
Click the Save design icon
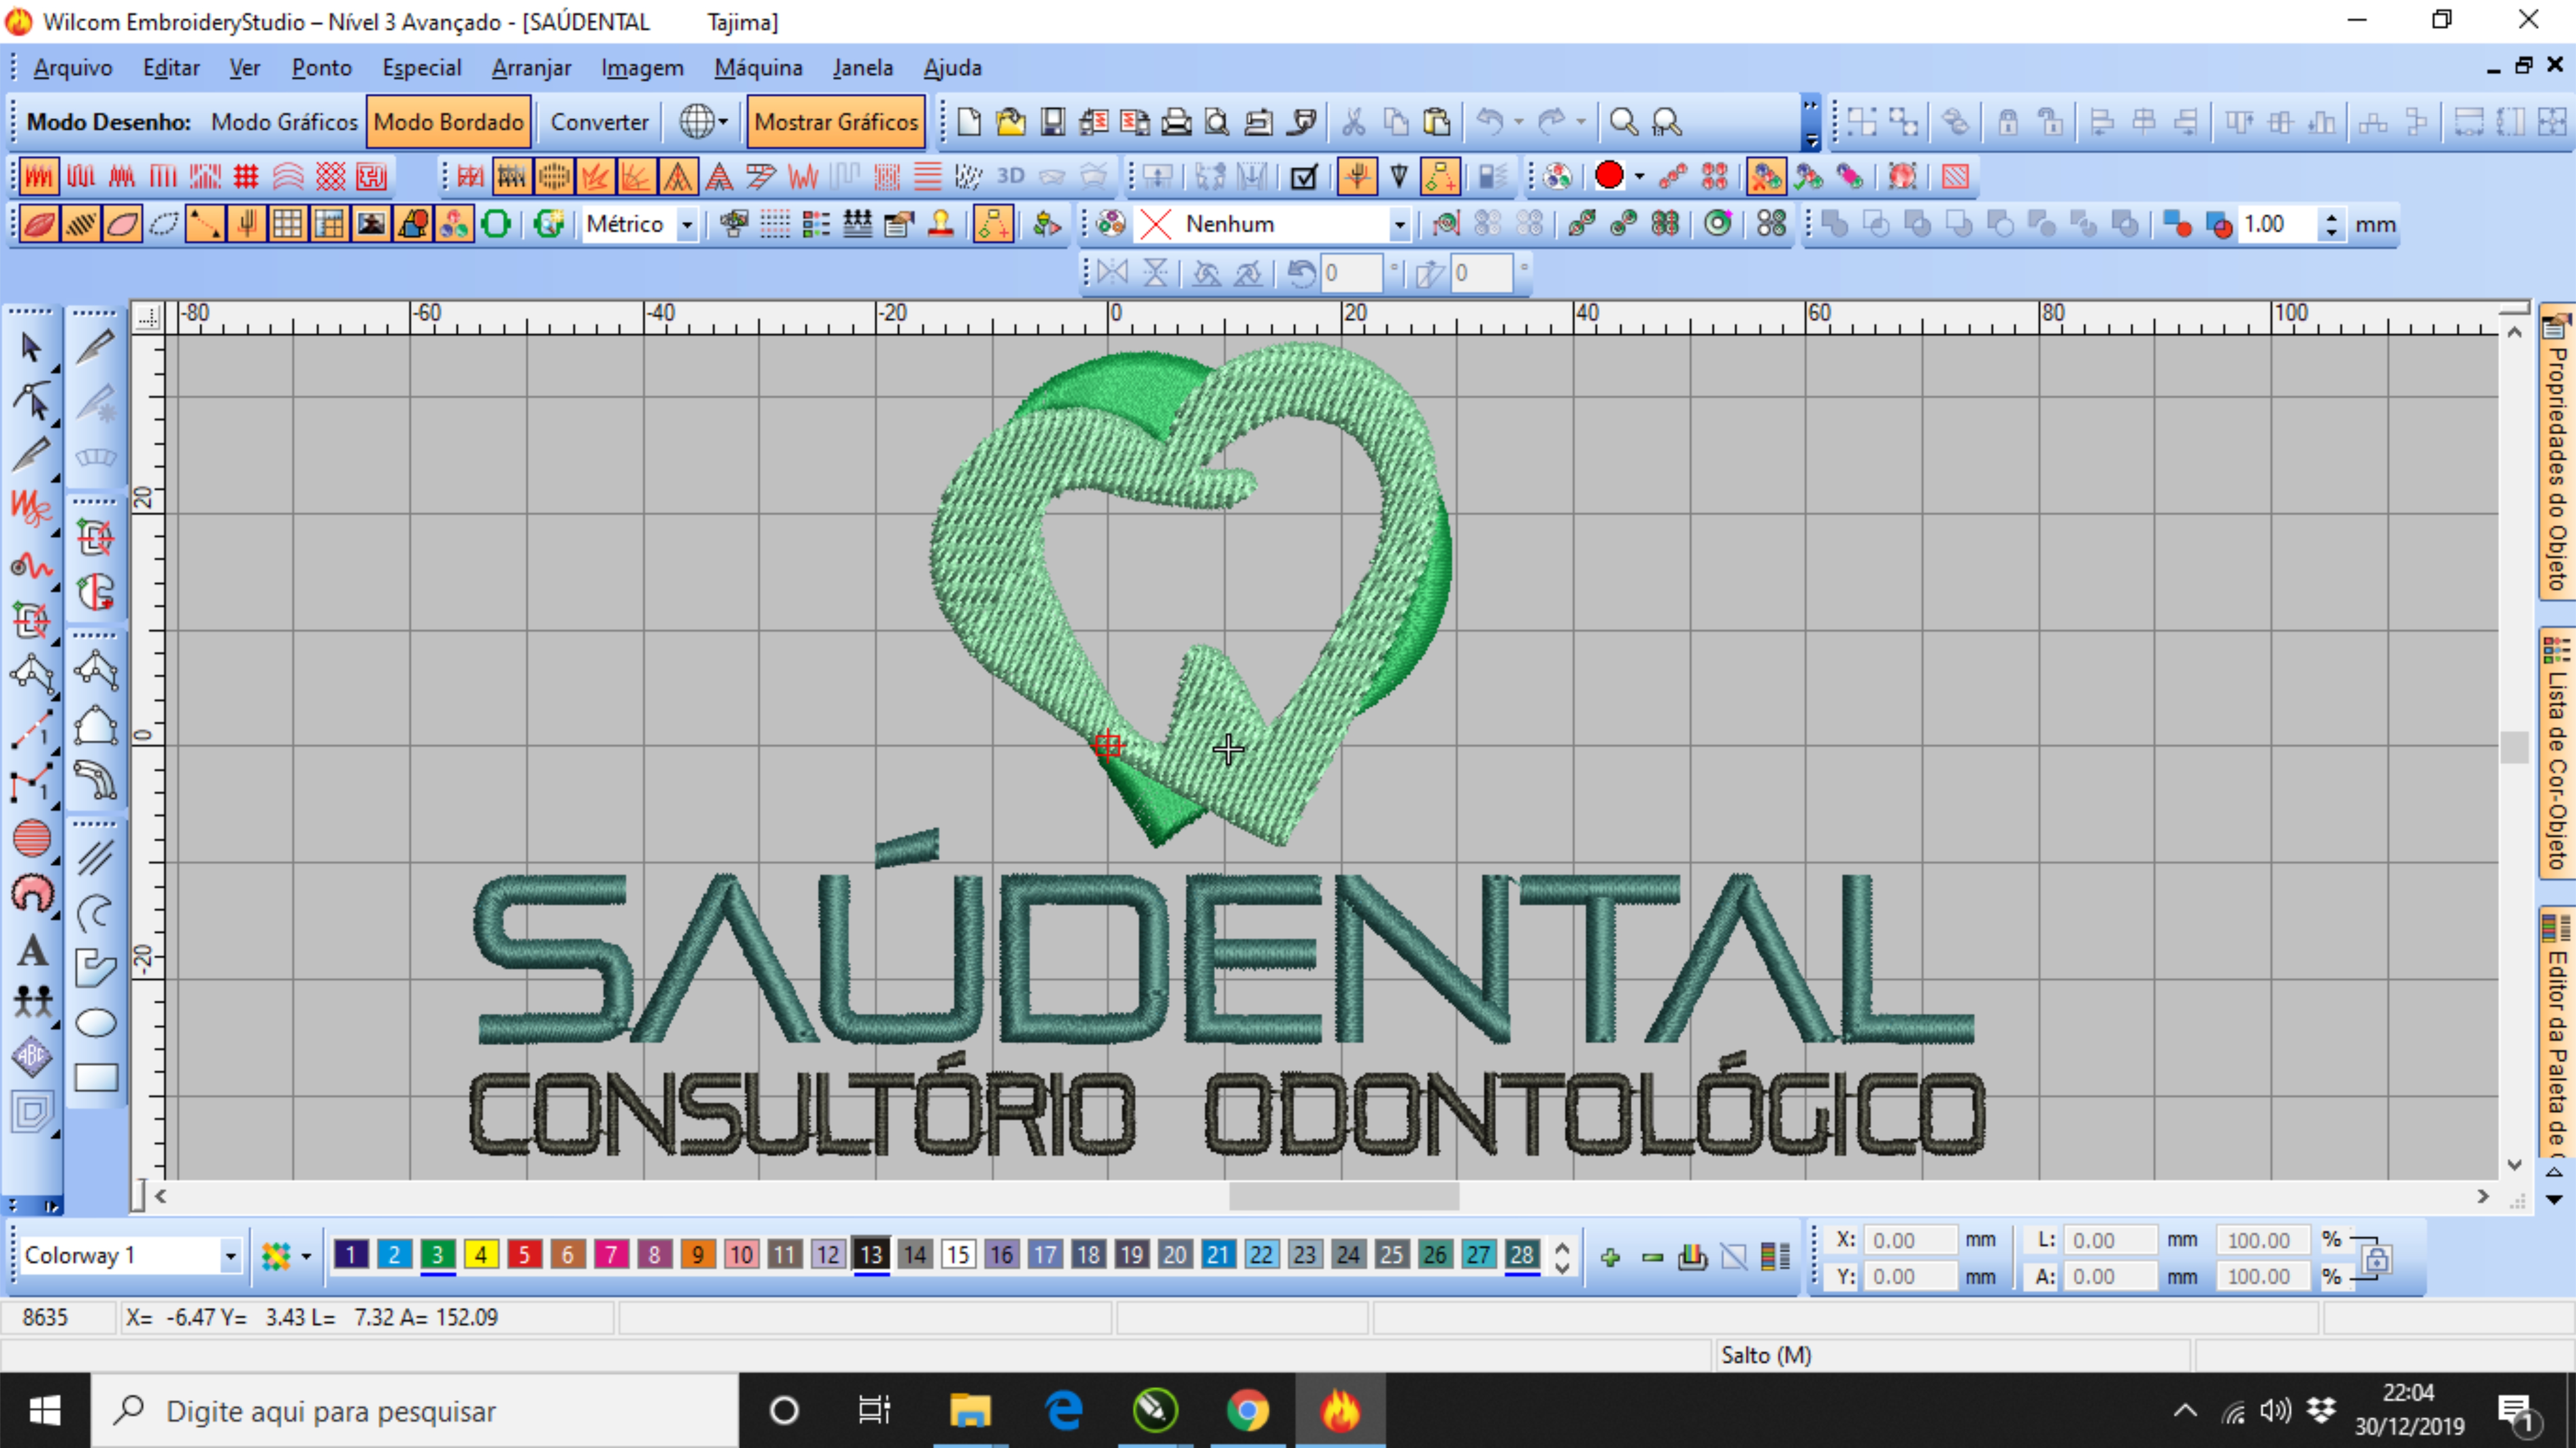coord(1052,122)
